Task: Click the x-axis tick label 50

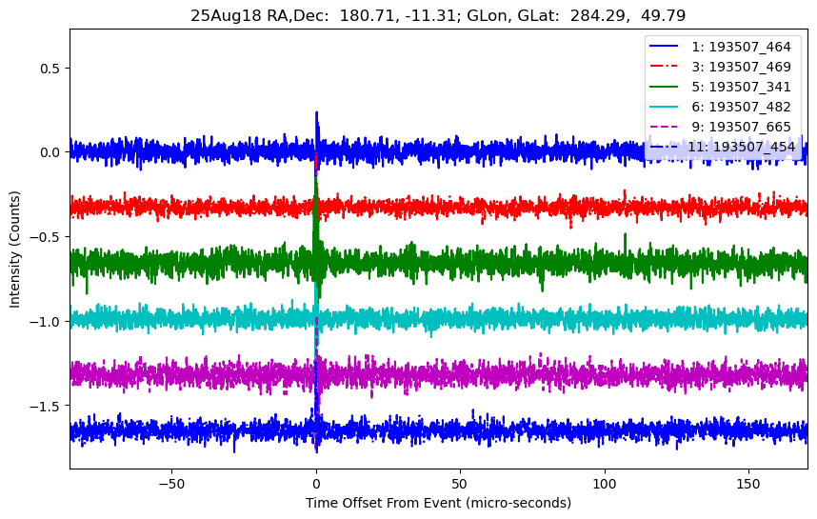Action: [460, 484]
